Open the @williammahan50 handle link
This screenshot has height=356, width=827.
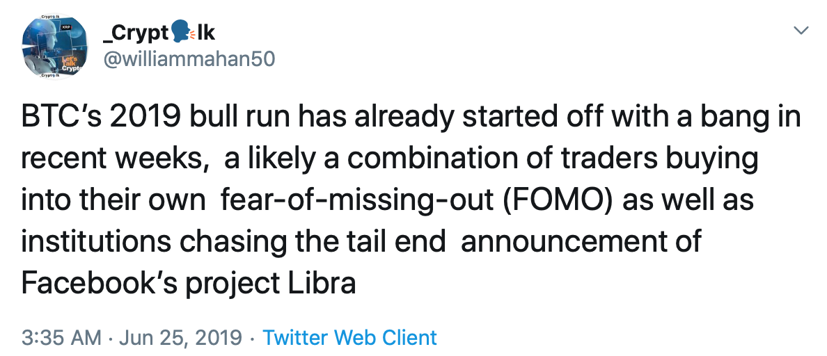(x=188, y=60)
